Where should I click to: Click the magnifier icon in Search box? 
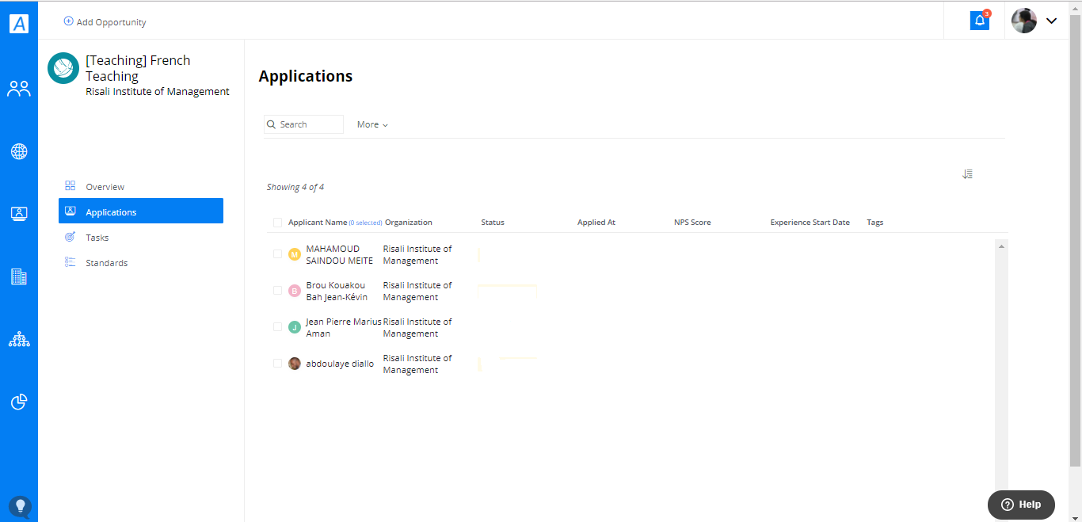[x=272, y=124]
